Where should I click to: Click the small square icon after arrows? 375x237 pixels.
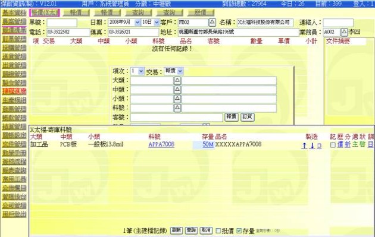(x=319, y=146)
